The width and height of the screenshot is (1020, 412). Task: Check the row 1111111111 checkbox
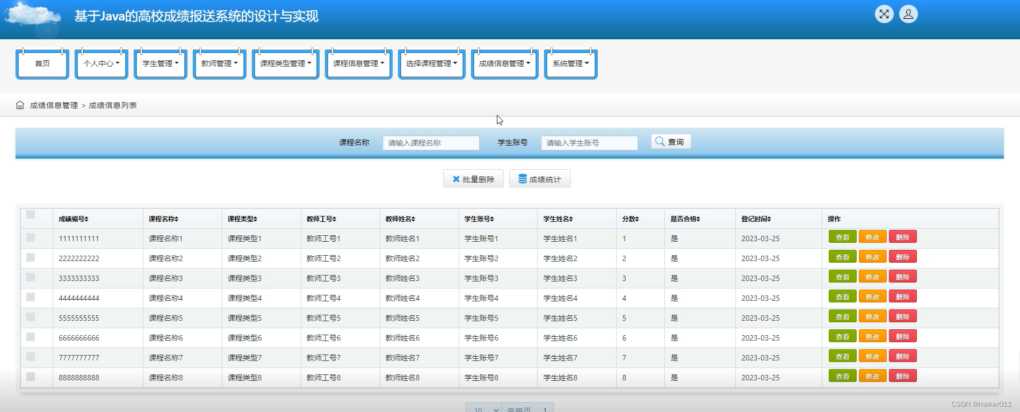point(31,237)
